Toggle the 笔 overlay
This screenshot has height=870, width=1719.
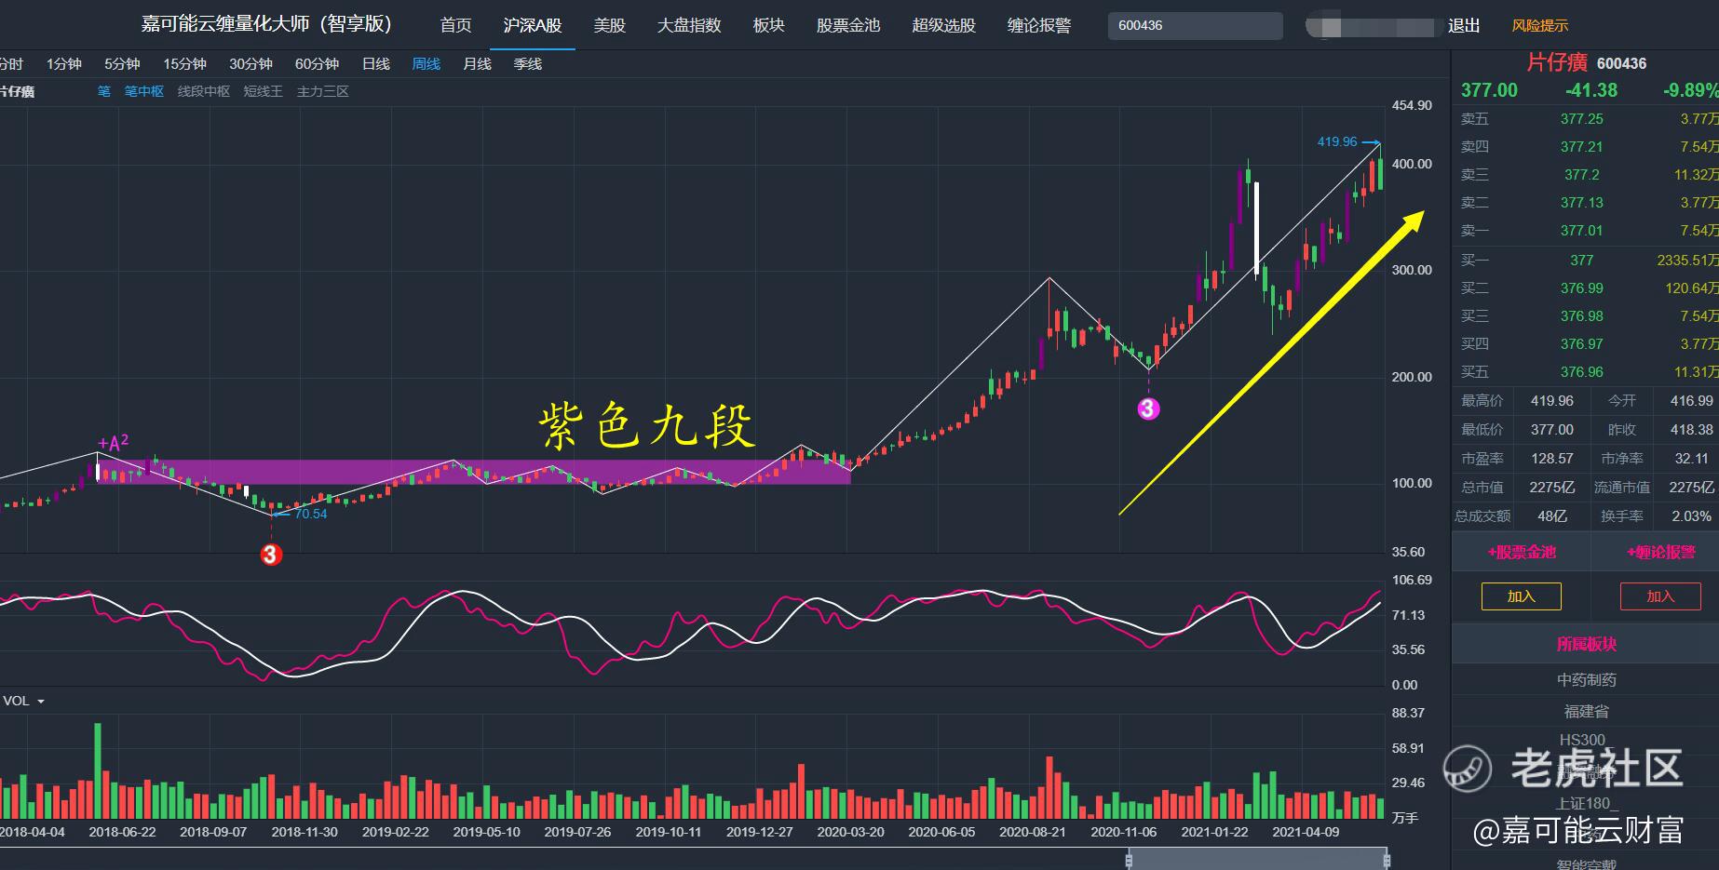104,91
